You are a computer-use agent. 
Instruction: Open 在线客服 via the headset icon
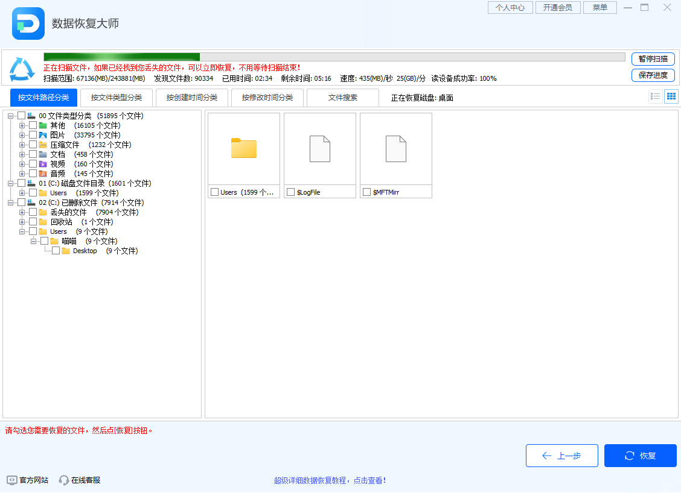[x=63, y=480]
